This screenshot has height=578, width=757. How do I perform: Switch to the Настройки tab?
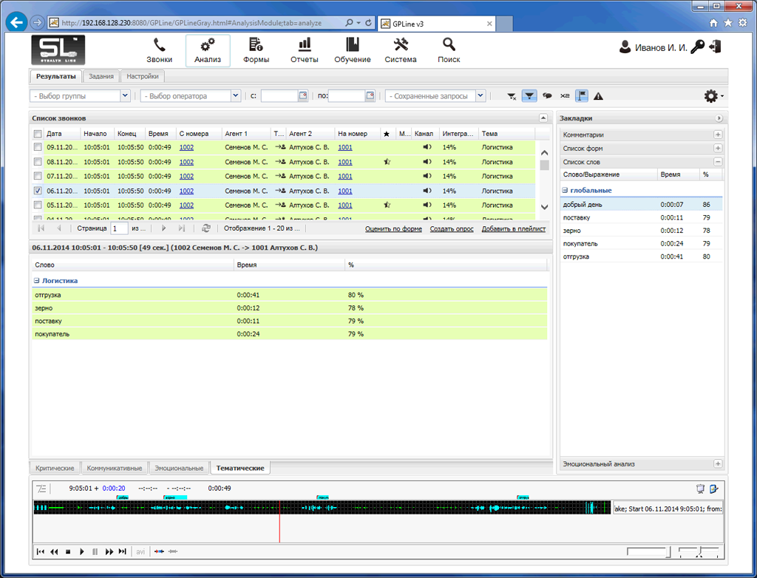[x=142, y=76]
